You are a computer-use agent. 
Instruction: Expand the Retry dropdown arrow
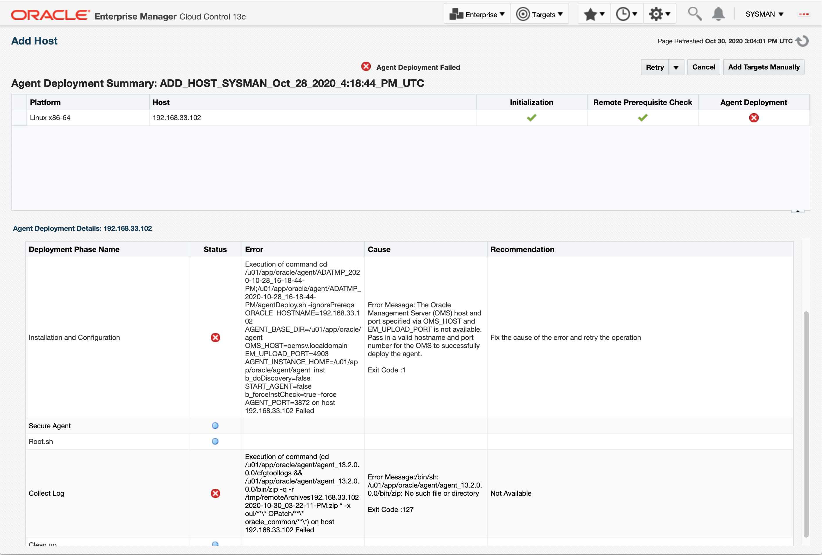click(676, 67)
